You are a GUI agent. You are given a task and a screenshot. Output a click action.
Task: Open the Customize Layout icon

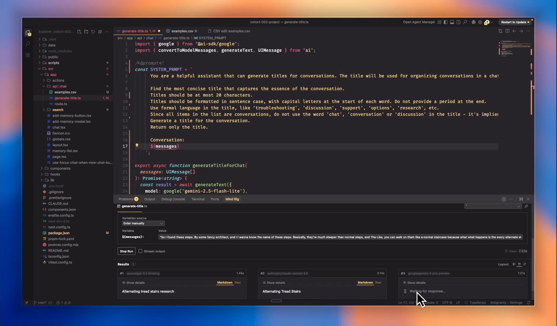pyautogui.click(x=439, y=22)
